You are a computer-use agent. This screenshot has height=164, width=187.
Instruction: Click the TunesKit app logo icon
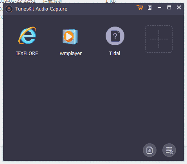pos(9,9)
